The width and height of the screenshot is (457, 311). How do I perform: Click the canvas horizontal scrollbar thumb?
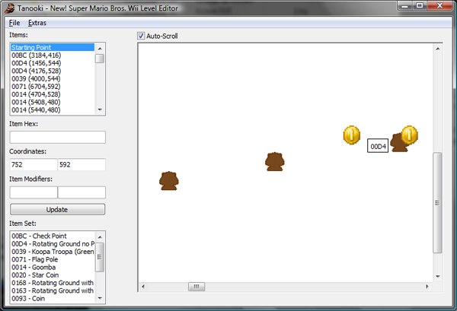pyautogui.click(x=197, y=287)
